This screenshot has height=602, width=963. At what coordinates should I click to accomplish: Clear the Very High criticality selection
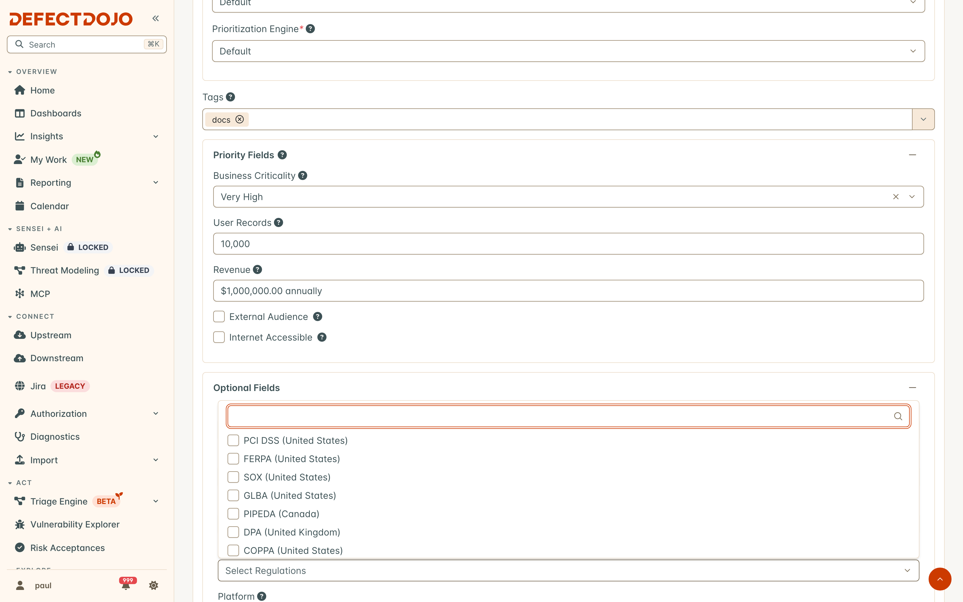(896, 197)
